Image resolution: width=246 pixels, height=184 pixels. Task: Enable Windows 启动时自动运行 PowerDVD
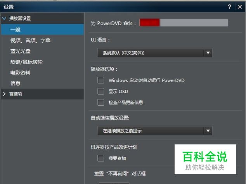click(101, 80)
